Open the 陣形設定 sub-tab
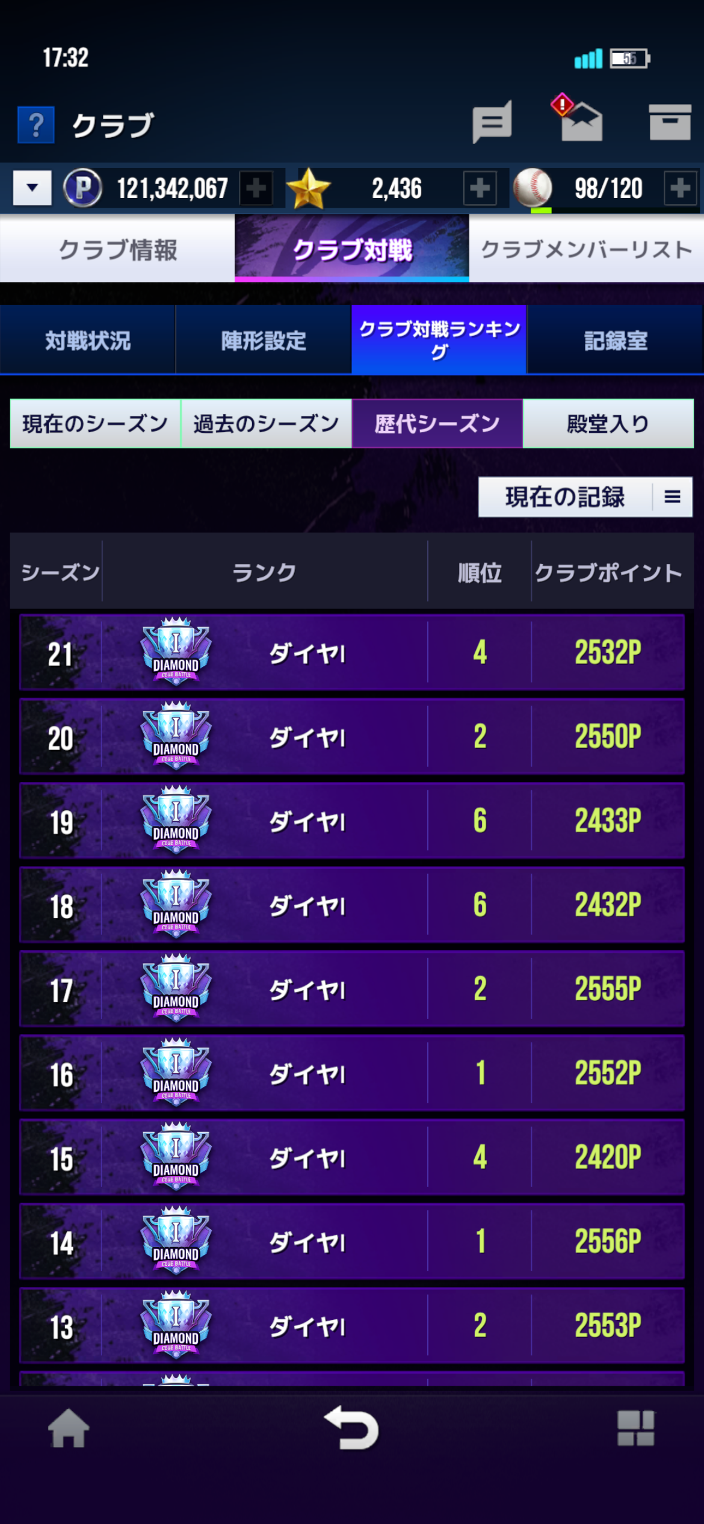 coord(264,340)
